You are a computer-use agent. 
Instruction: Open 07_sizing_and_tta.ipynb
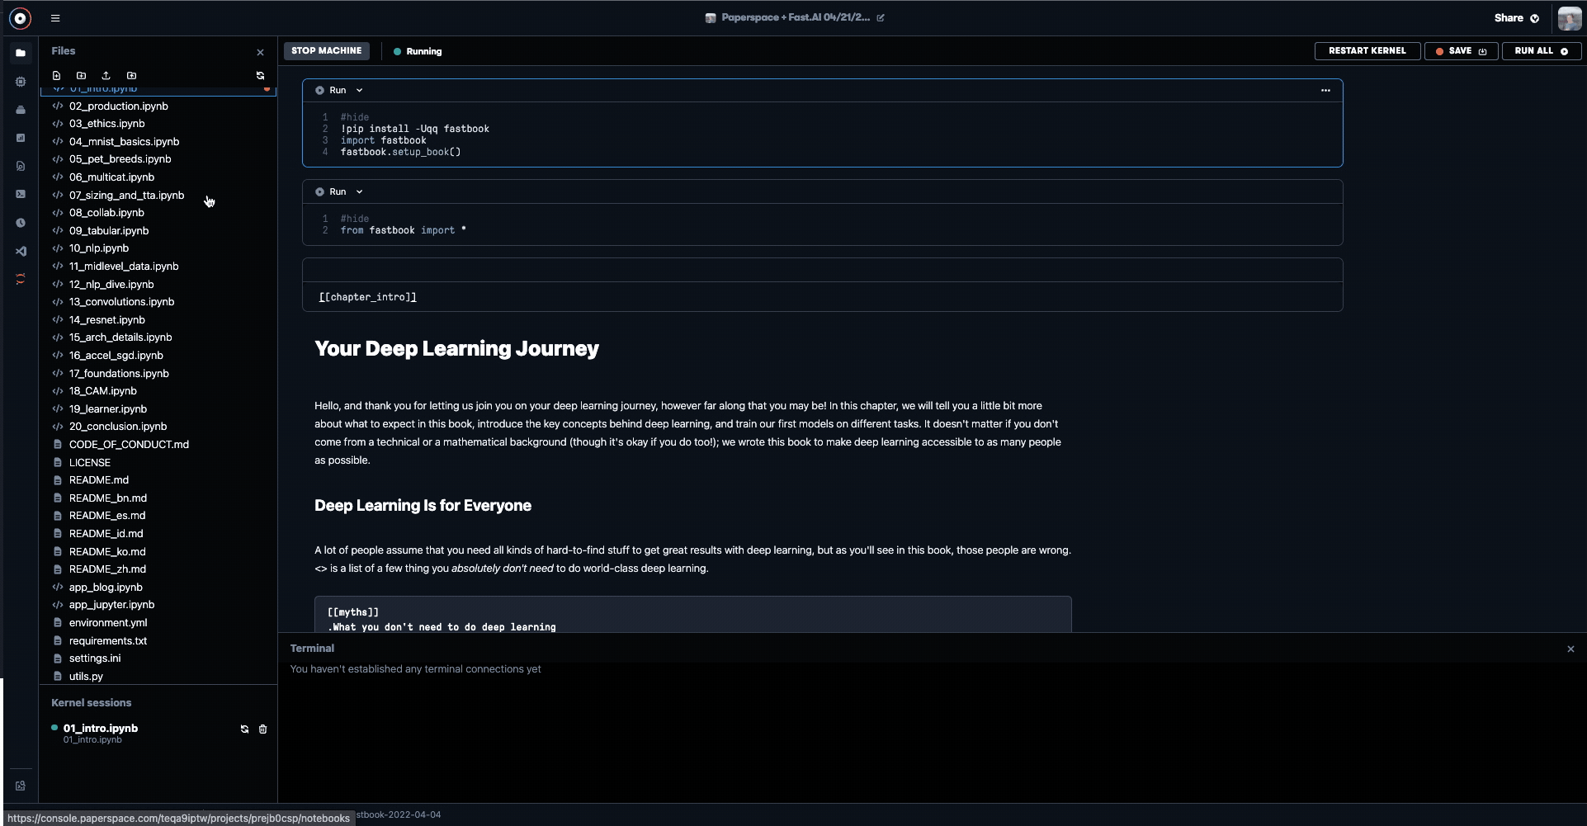(x=126, y=196)
